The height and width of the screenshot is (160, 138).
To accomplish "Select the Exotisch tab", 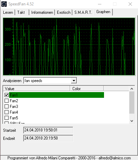I will (x=64, y=12).
